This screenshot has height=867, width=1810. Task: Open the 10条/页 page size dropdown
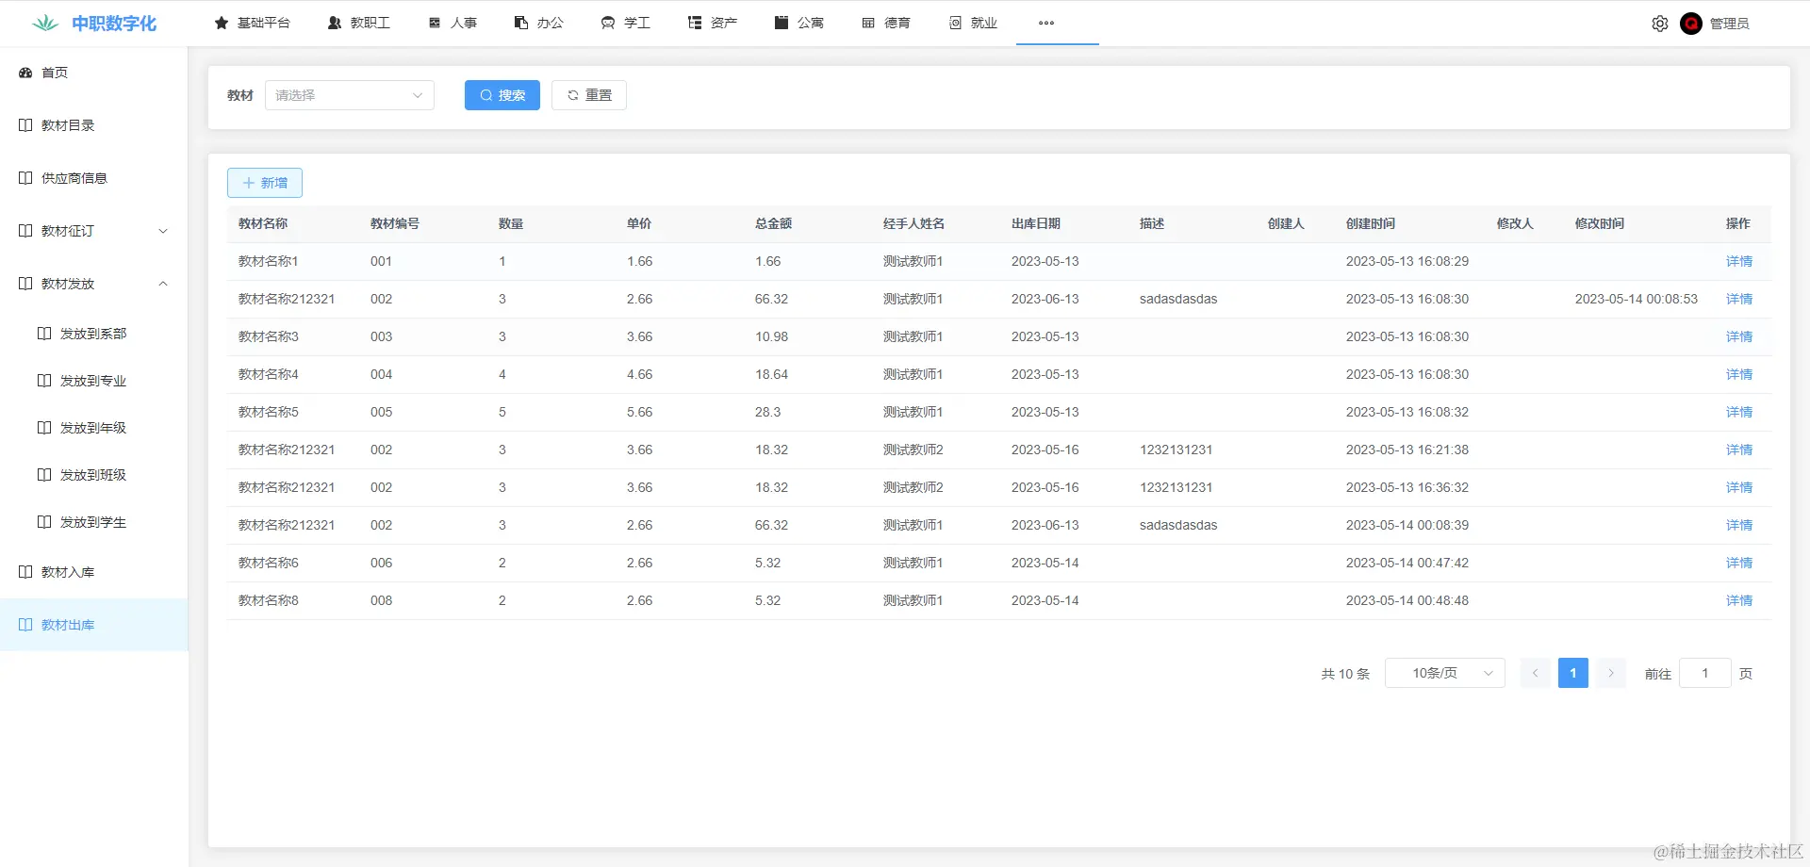1445,673
